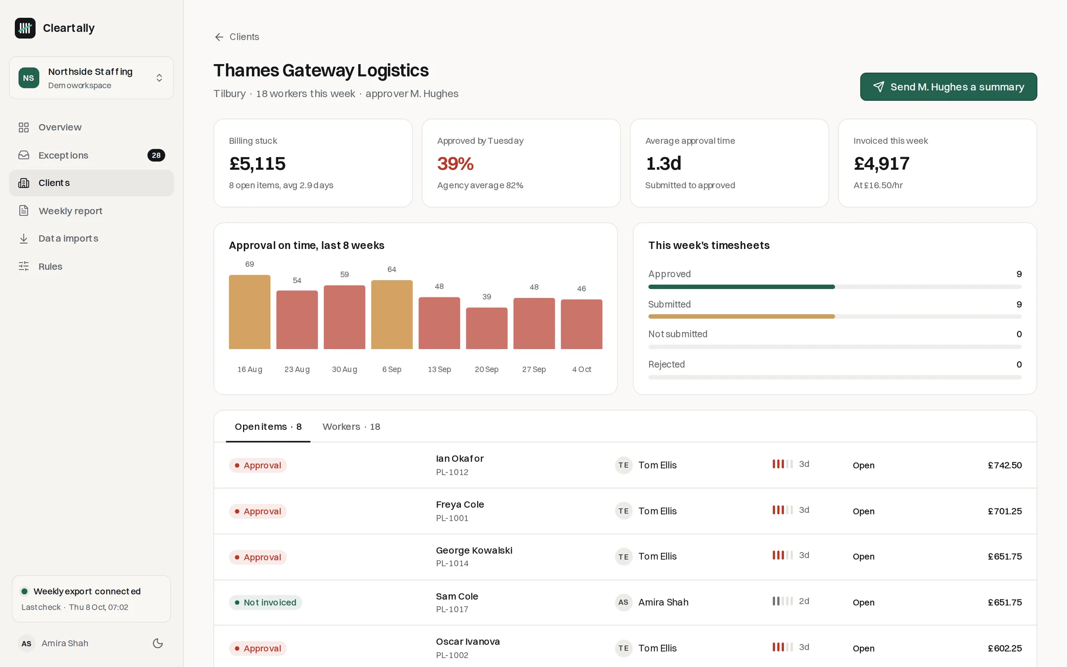Switch to the Workers · 18 tab
Image resolution: width=1067 pixels, height=667 pixels.
point(351,427)
